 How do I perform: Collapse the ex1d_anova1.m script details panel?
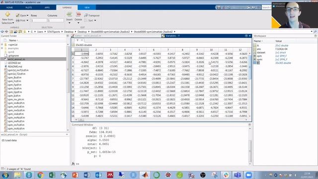(67, 134)
